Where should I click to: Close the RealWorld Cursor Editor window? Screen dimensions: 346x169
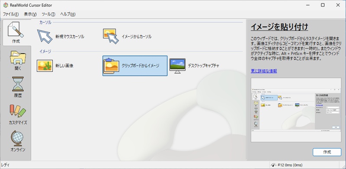click(x=338, y=5)
